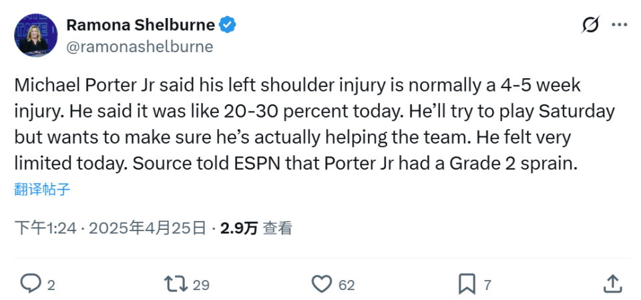The image size is (641, 300).
Task: Click the reply speech bubble icon
Action: (x=31, y=284)
